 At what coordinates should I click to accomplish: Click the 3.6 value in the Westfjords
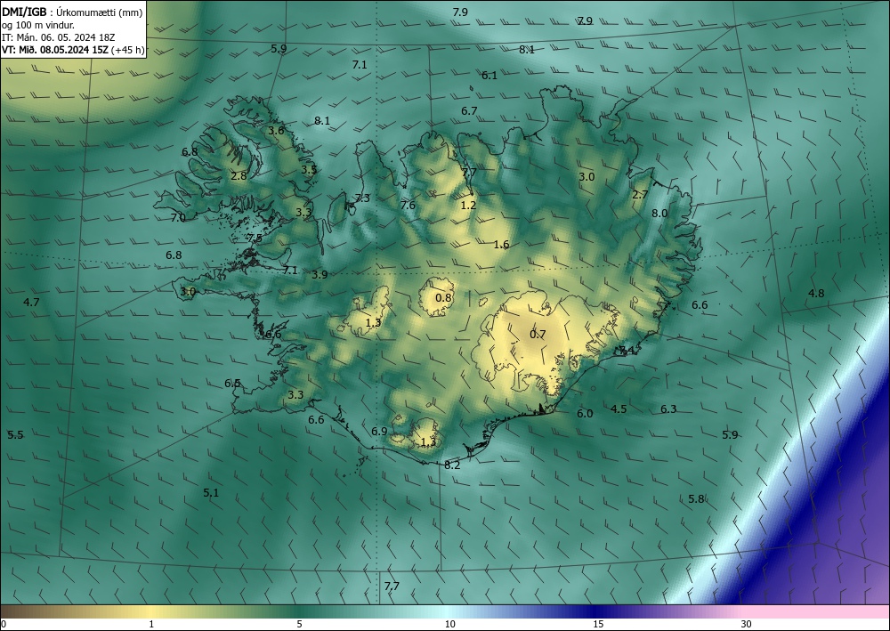pos(276,131)
